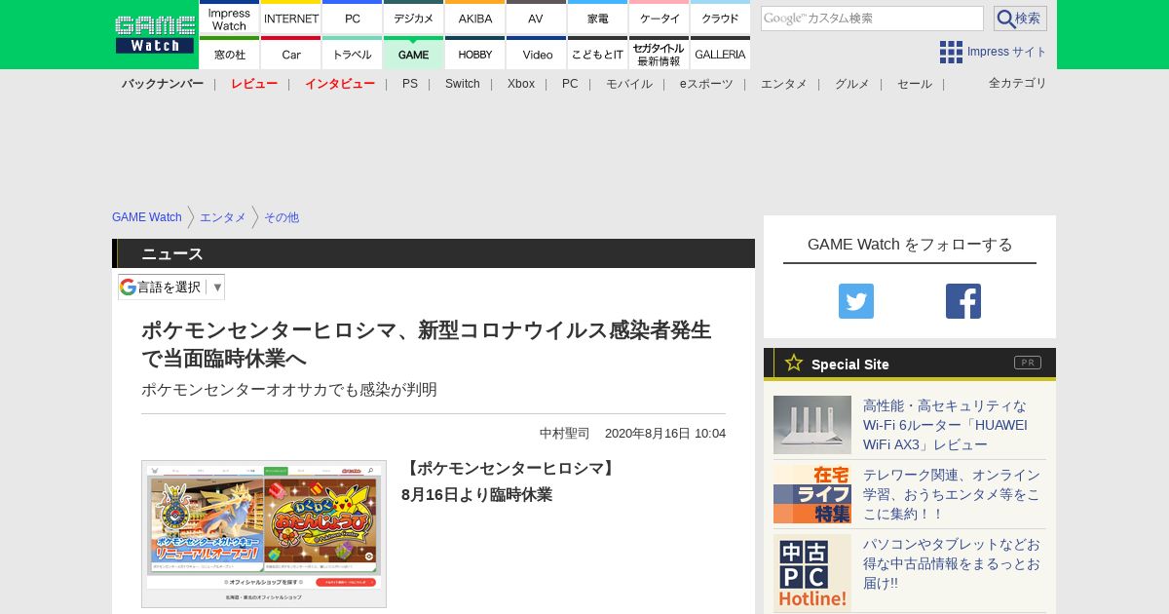
Task: Open Impress Watch tab
Action: pos(229,18)
